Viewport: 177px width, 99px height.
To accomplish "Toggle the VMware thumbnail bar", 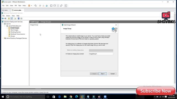I will [x=55, y=5].
